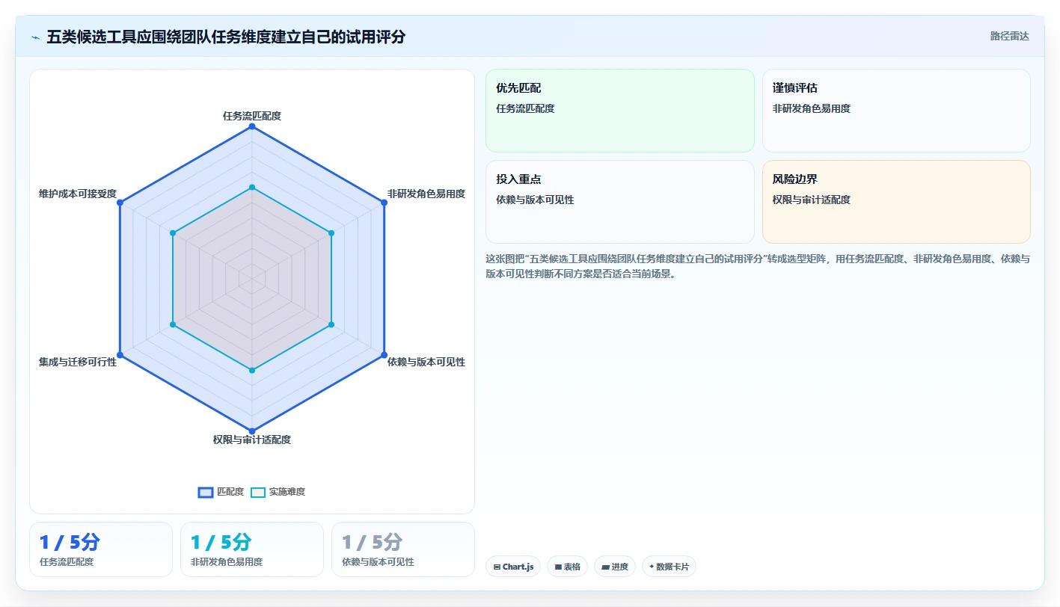Click the blue data point at 权限与审计适配度 vertex
The width and height of the screenshot is (1060, 607).
pyautogui.click(x=252, y=431)
